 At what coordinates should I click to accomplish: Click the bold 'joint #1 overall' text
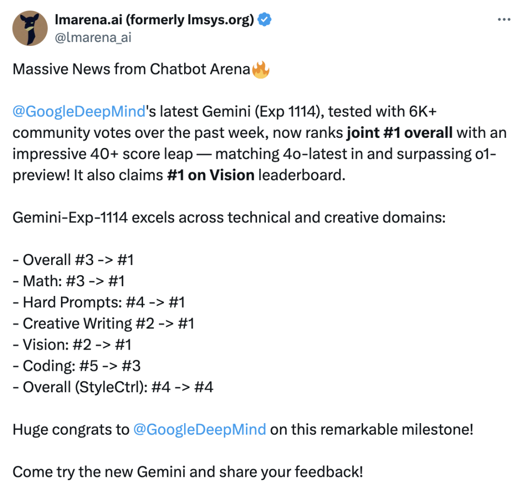pos(400,132)
